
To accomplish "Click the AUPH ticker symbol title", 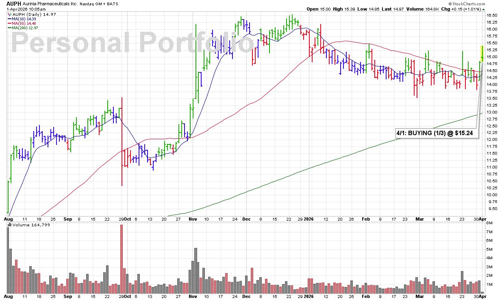I will pos(14,3).
